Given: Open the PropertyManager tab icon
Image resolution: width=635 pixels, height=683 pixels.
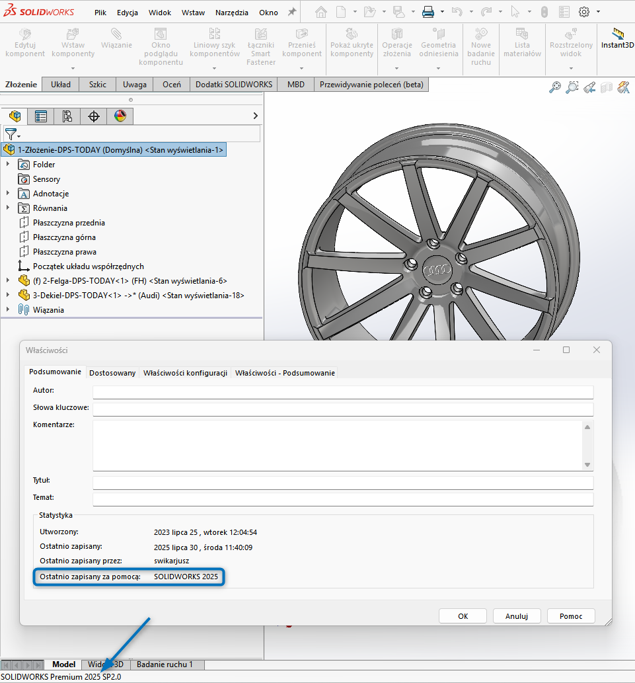Looking at the screenshot, I should (41, 116).
